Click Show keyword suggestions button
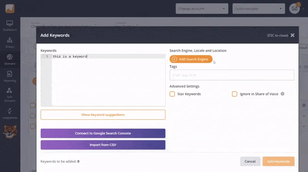Viewport: 308px width, 172px height. [103, 115]
